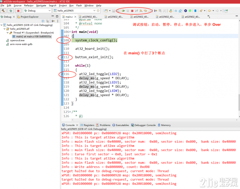Launch debug with the bug button
Screen dimensions: 240x189
point(11,11)
